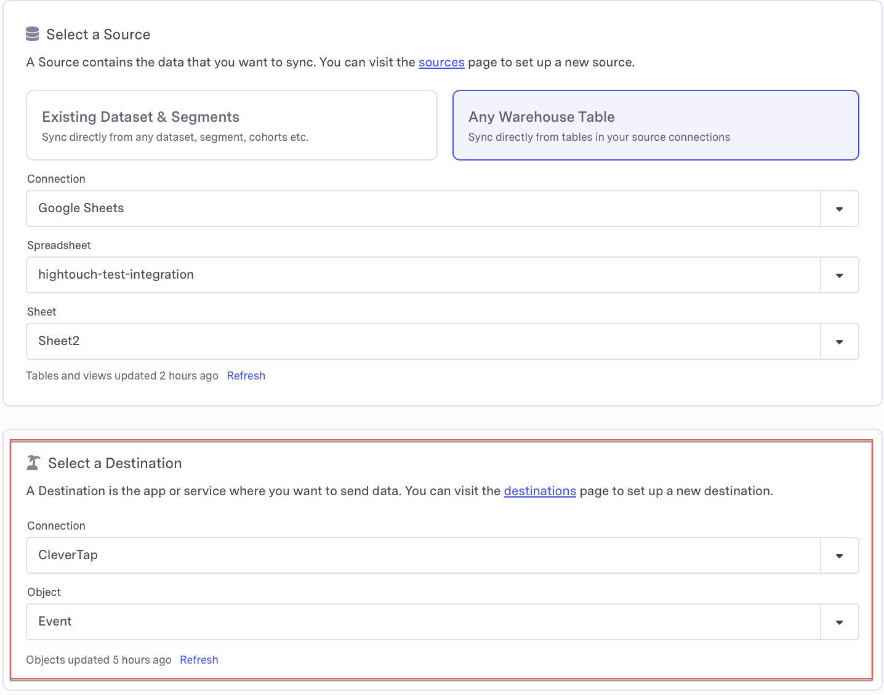This screenshot has height=695, width=884.
Task: Refresh the tables and views list
Action: point(246,376)
